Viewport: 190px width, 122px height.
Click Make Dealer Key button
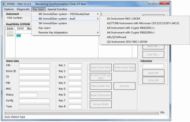coord(101,86)
